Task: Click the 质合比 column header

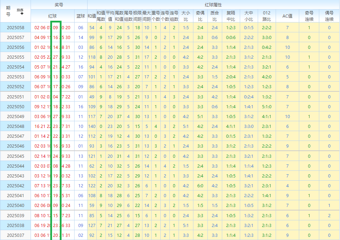Action: click(x=215, y=16)
